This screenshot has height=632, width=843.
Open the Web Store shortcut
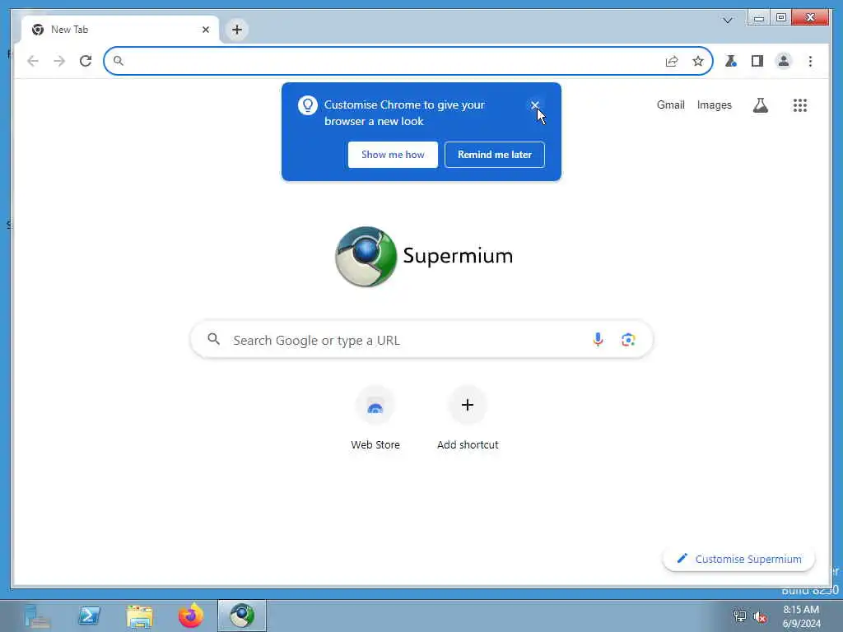tap(375, 419)
